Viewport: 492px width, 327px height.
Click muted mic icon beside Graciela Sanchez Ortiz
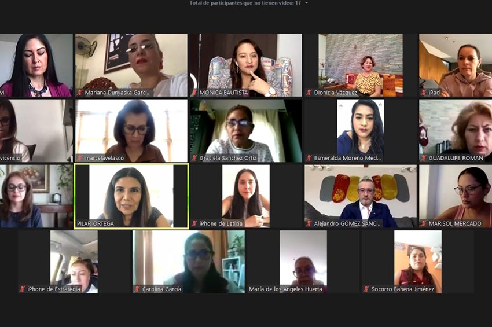click(x=194, y=158)
